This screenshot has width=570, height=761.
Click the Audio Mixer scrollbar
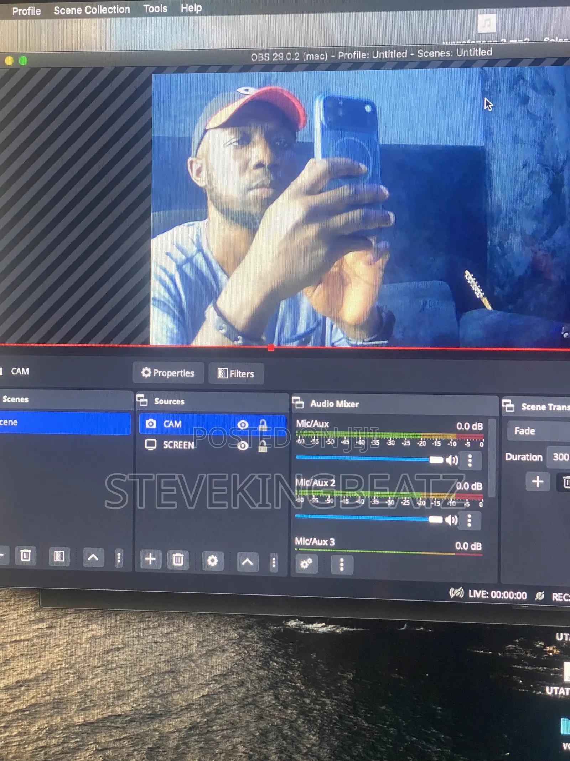pyautogui.click(x=492, y=458)
